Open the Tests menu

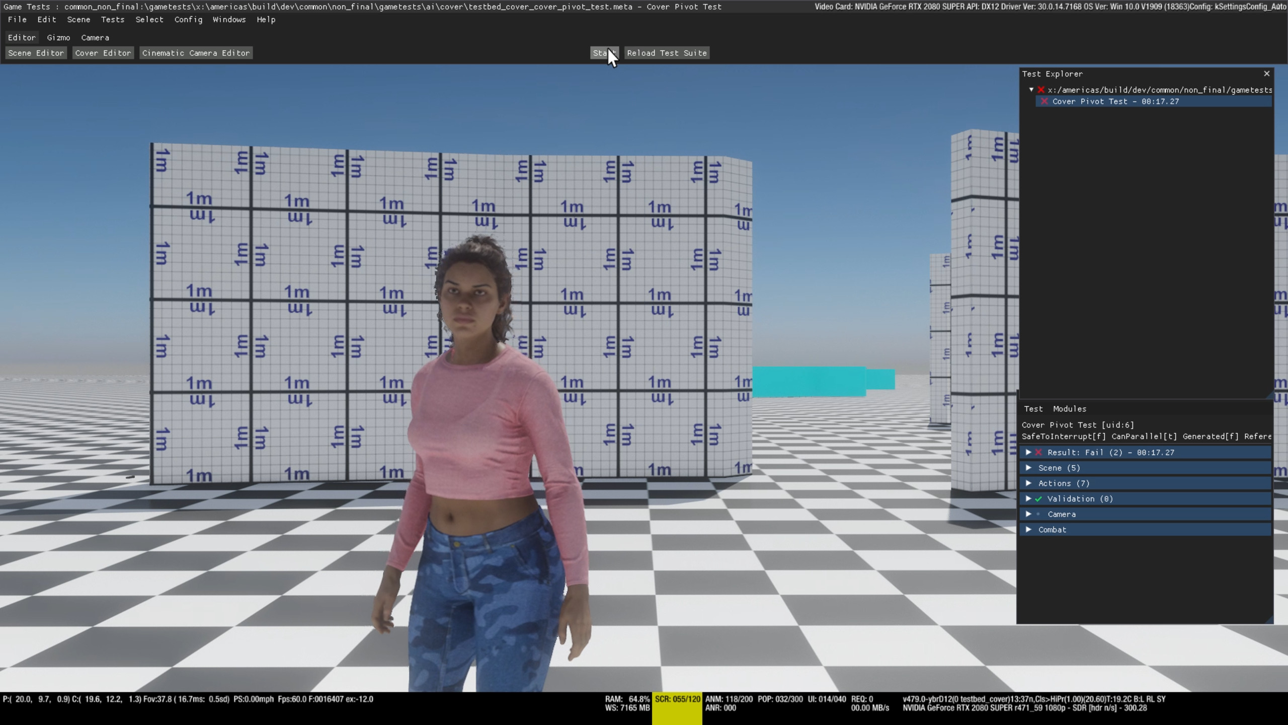tap(112, 20)
